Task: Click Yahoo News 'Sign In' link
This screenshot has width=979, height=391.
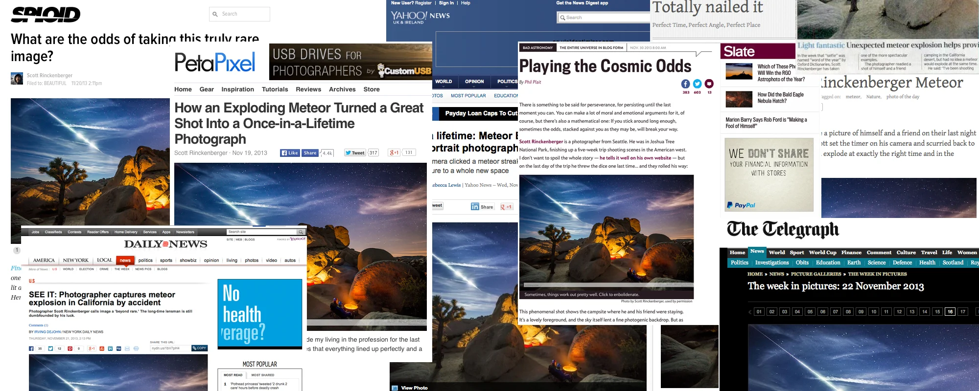Action: 446,3
